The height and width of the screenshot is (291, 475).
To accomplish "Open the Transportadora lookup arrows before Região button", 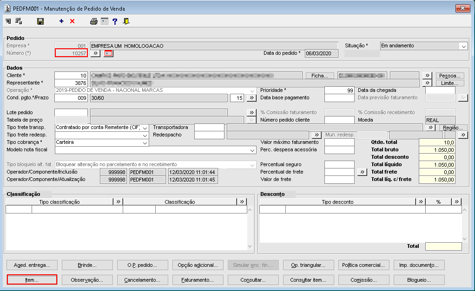I will [x=430, y=127].
